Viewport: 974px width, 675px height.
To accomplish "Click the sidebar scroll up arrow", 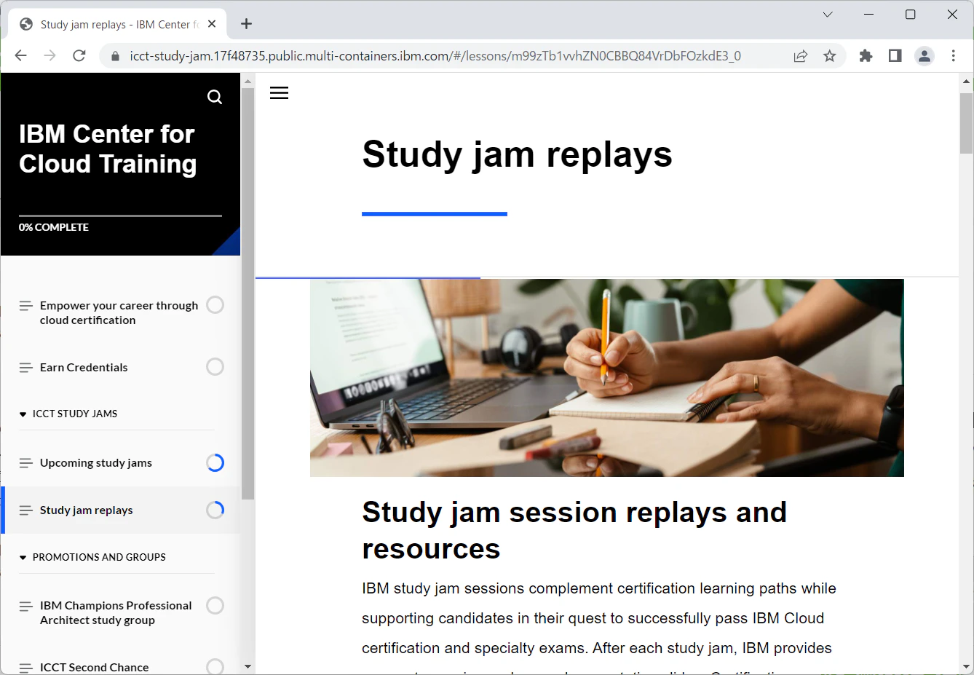I will point(248,82).
